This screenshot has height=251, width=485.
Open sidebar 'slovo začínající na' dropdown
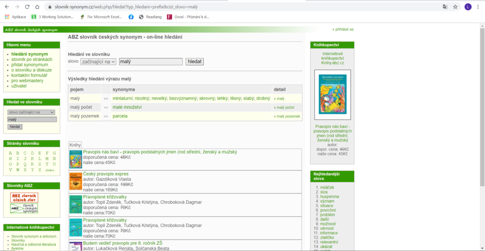pos(31,112)
